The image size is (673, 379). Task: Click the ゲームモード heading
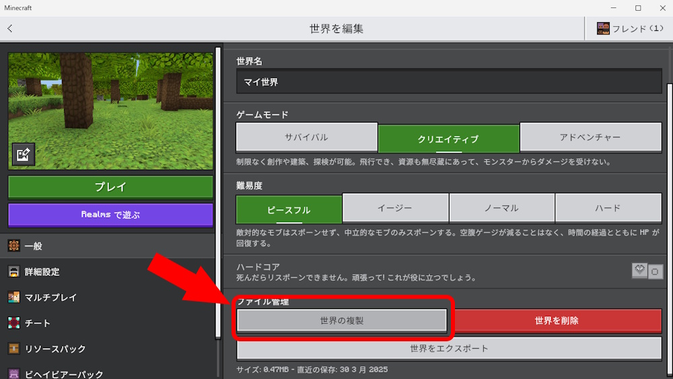262,114
